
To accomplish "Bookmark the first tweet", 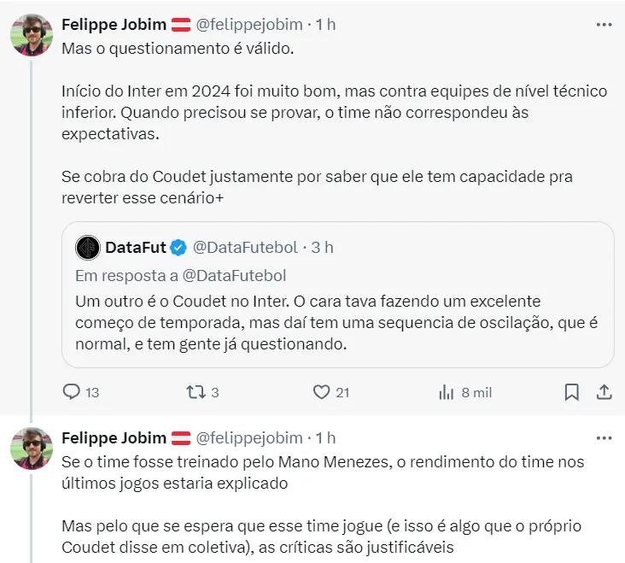I will click(x=571, y=392).
